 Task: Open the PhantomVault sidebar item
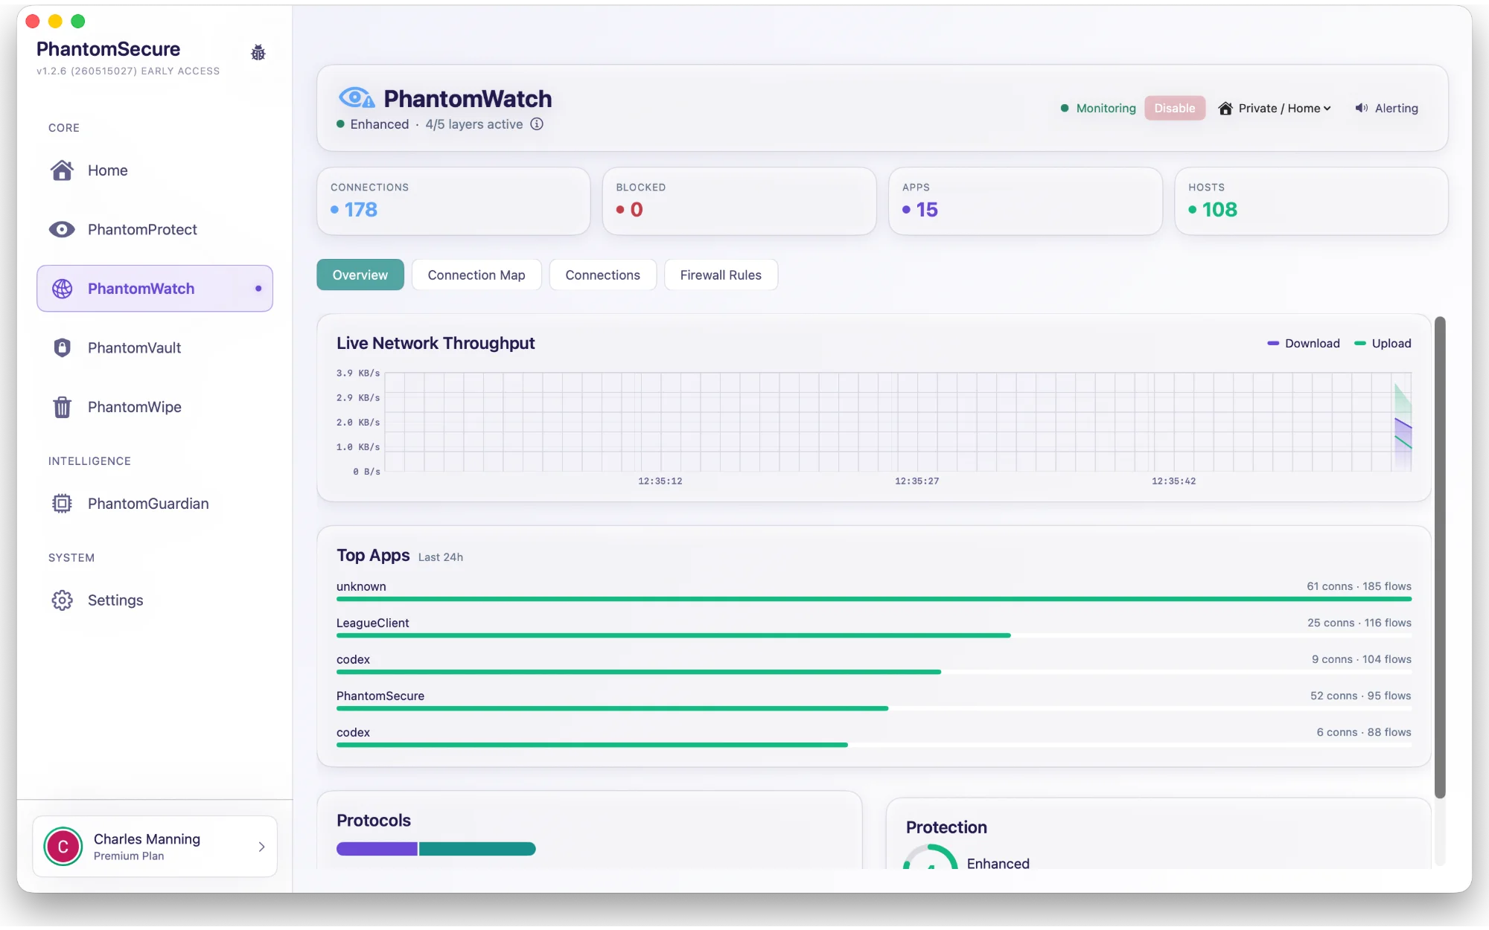point(155,347)
